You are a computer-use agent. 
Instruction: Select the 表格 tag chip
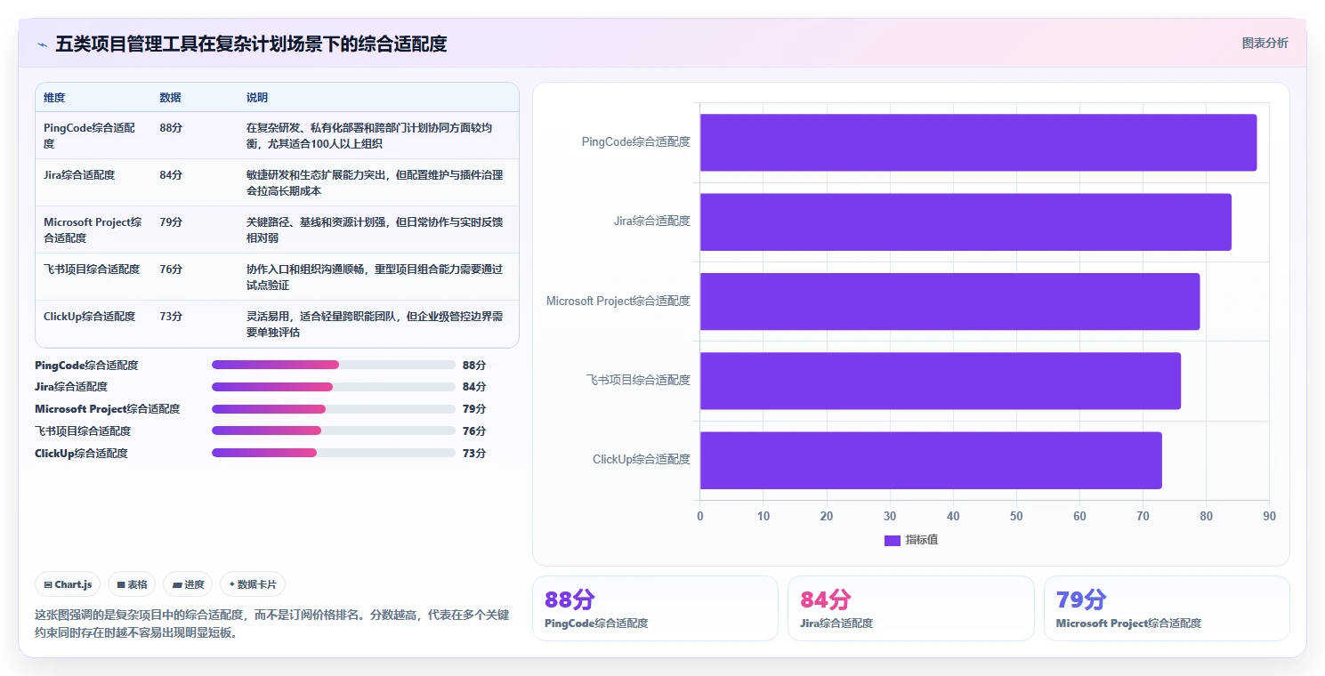click(x=132, y=584)
